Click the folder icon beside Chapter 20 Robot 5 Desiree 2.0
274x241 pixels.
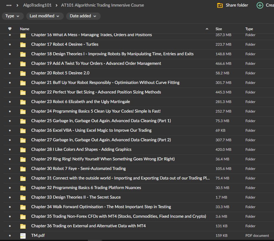23,73
